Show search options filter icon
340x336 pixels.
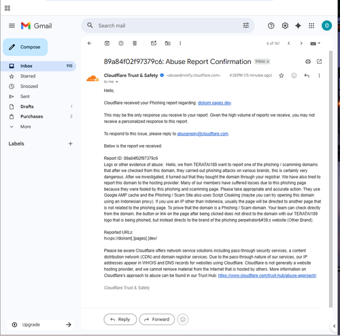(x=246, y=25)
